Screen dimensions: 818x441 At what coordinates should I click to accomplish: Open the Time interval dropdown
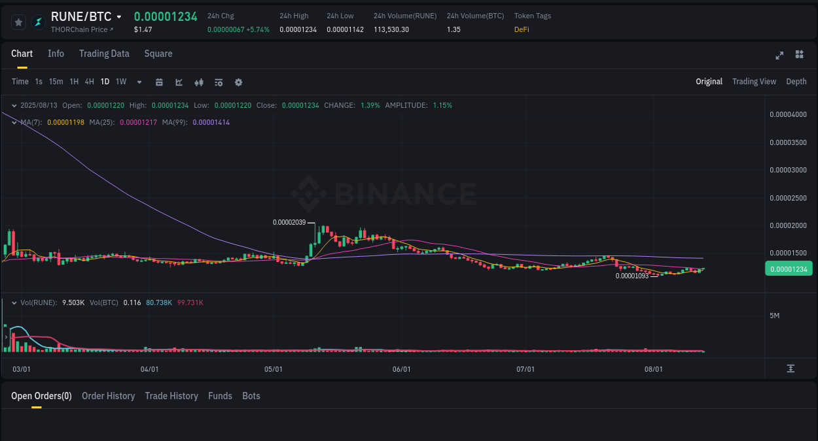(20, 82)
